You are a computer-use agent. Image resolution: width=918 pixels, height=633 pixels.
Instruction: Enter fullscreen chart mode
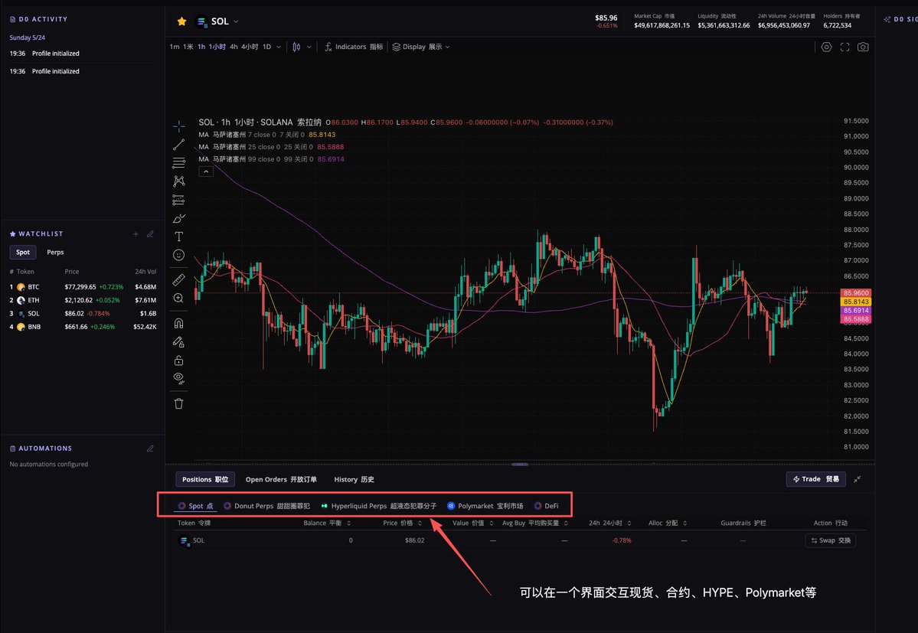tap(844, 47)
